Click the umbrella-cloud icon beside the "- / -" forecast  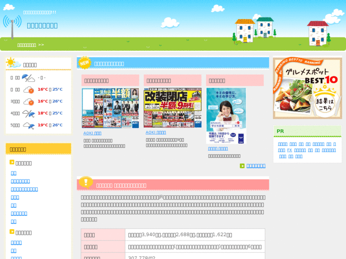(28, 78)
